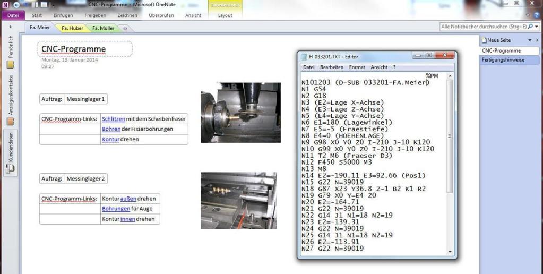The height and width of the screenshot is (274, 543).
Task: Open the außen link
Action: [128, 199]
